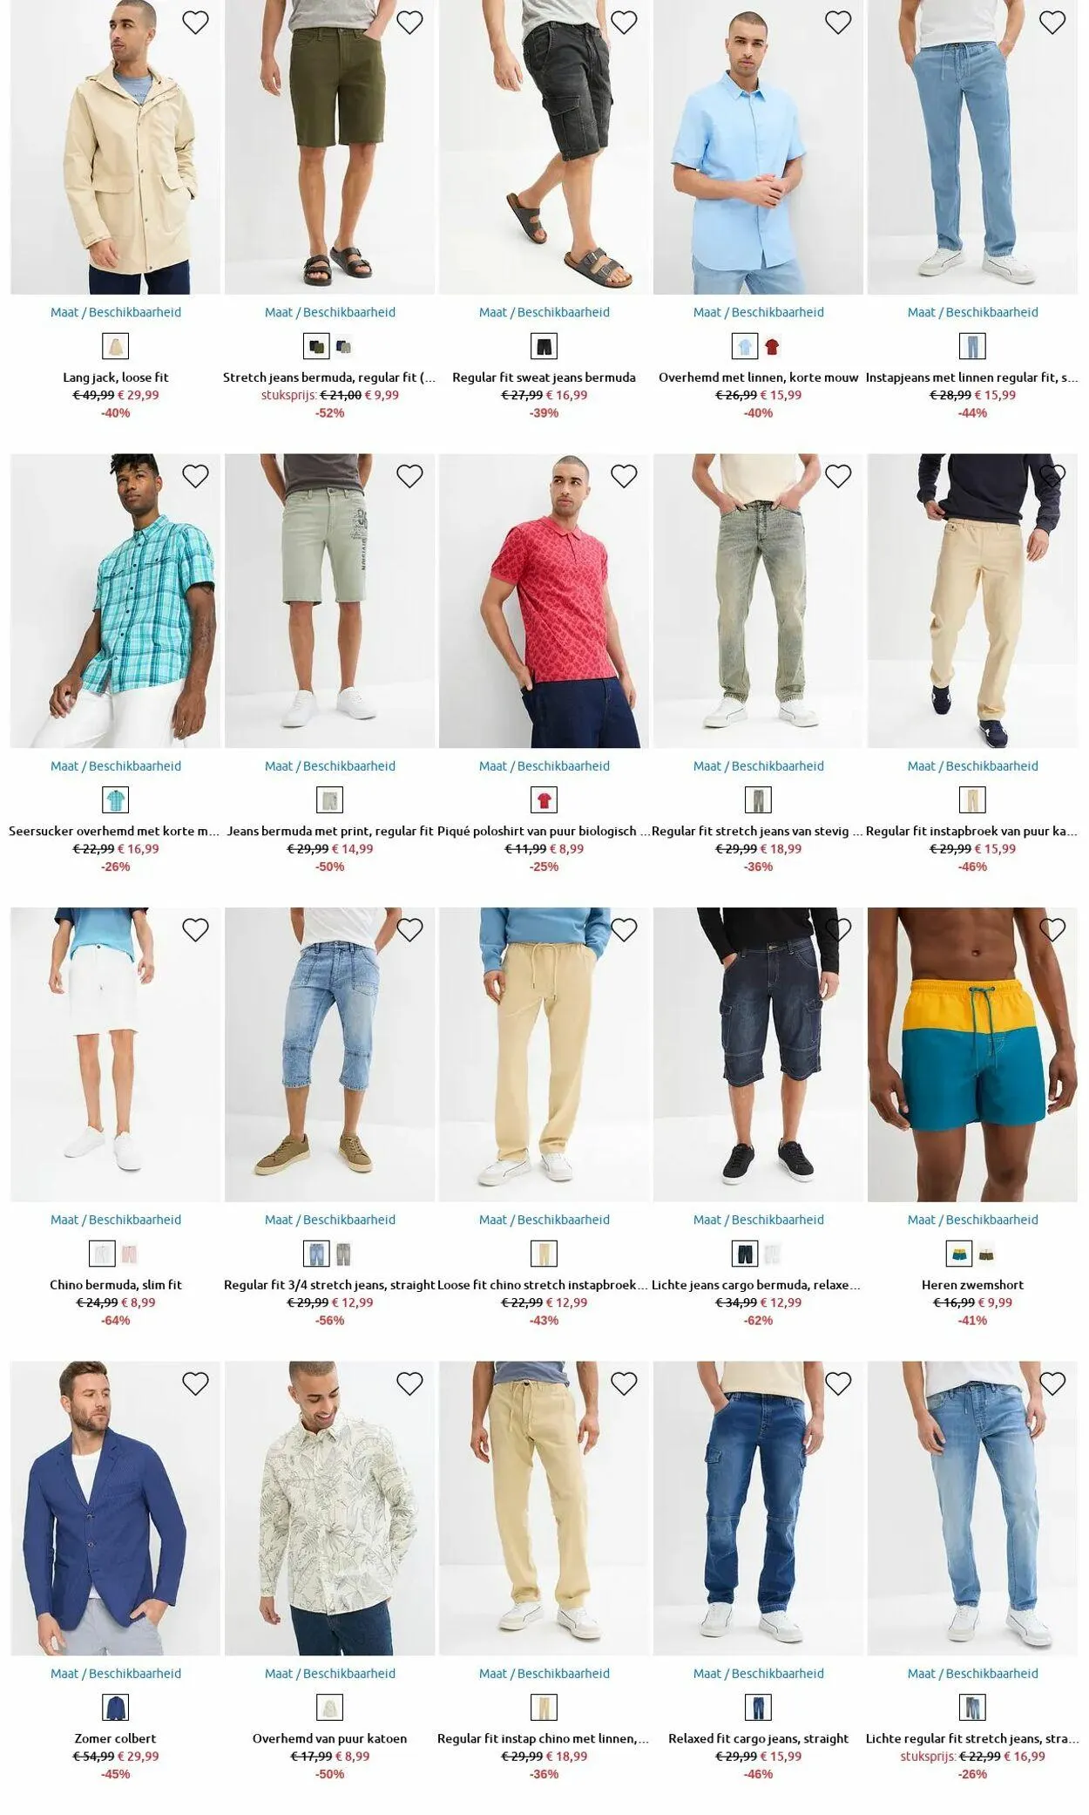Toggle heart on Overhemd van puur katoen
The height and width of the screenshot is (1815, 1089).
409,1383
